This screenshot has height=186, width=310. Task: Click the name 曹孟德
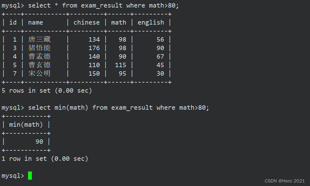point(39,56)
